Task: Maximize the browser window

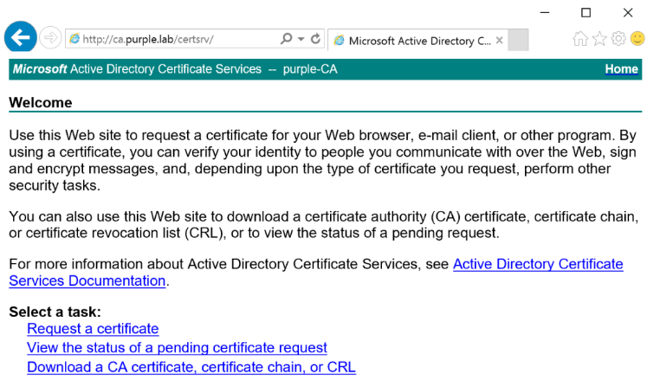Action: [586, 12]
